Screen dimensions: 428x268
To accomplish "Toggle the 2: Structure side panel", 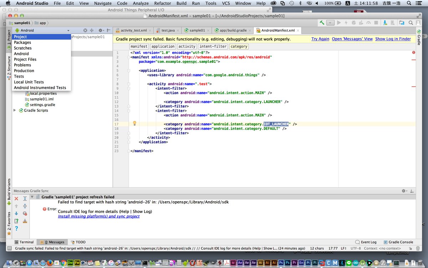I will 9,68.
